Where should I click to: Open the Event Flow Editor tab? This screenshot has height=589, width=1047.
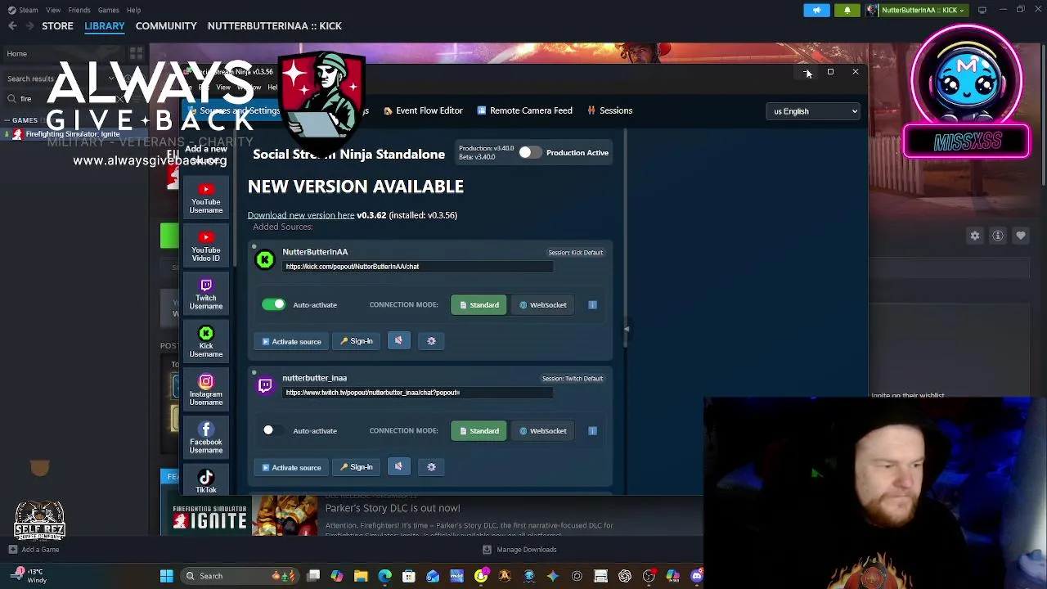click(x=423, y=110)
